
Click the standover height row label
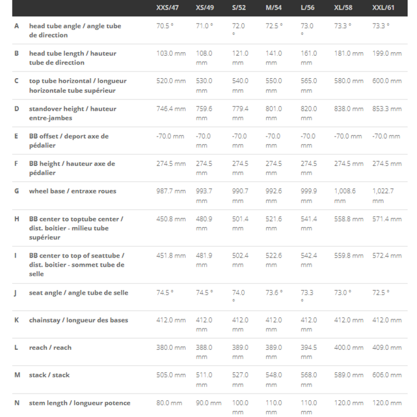pyautogui.click(x=72, y=113)
